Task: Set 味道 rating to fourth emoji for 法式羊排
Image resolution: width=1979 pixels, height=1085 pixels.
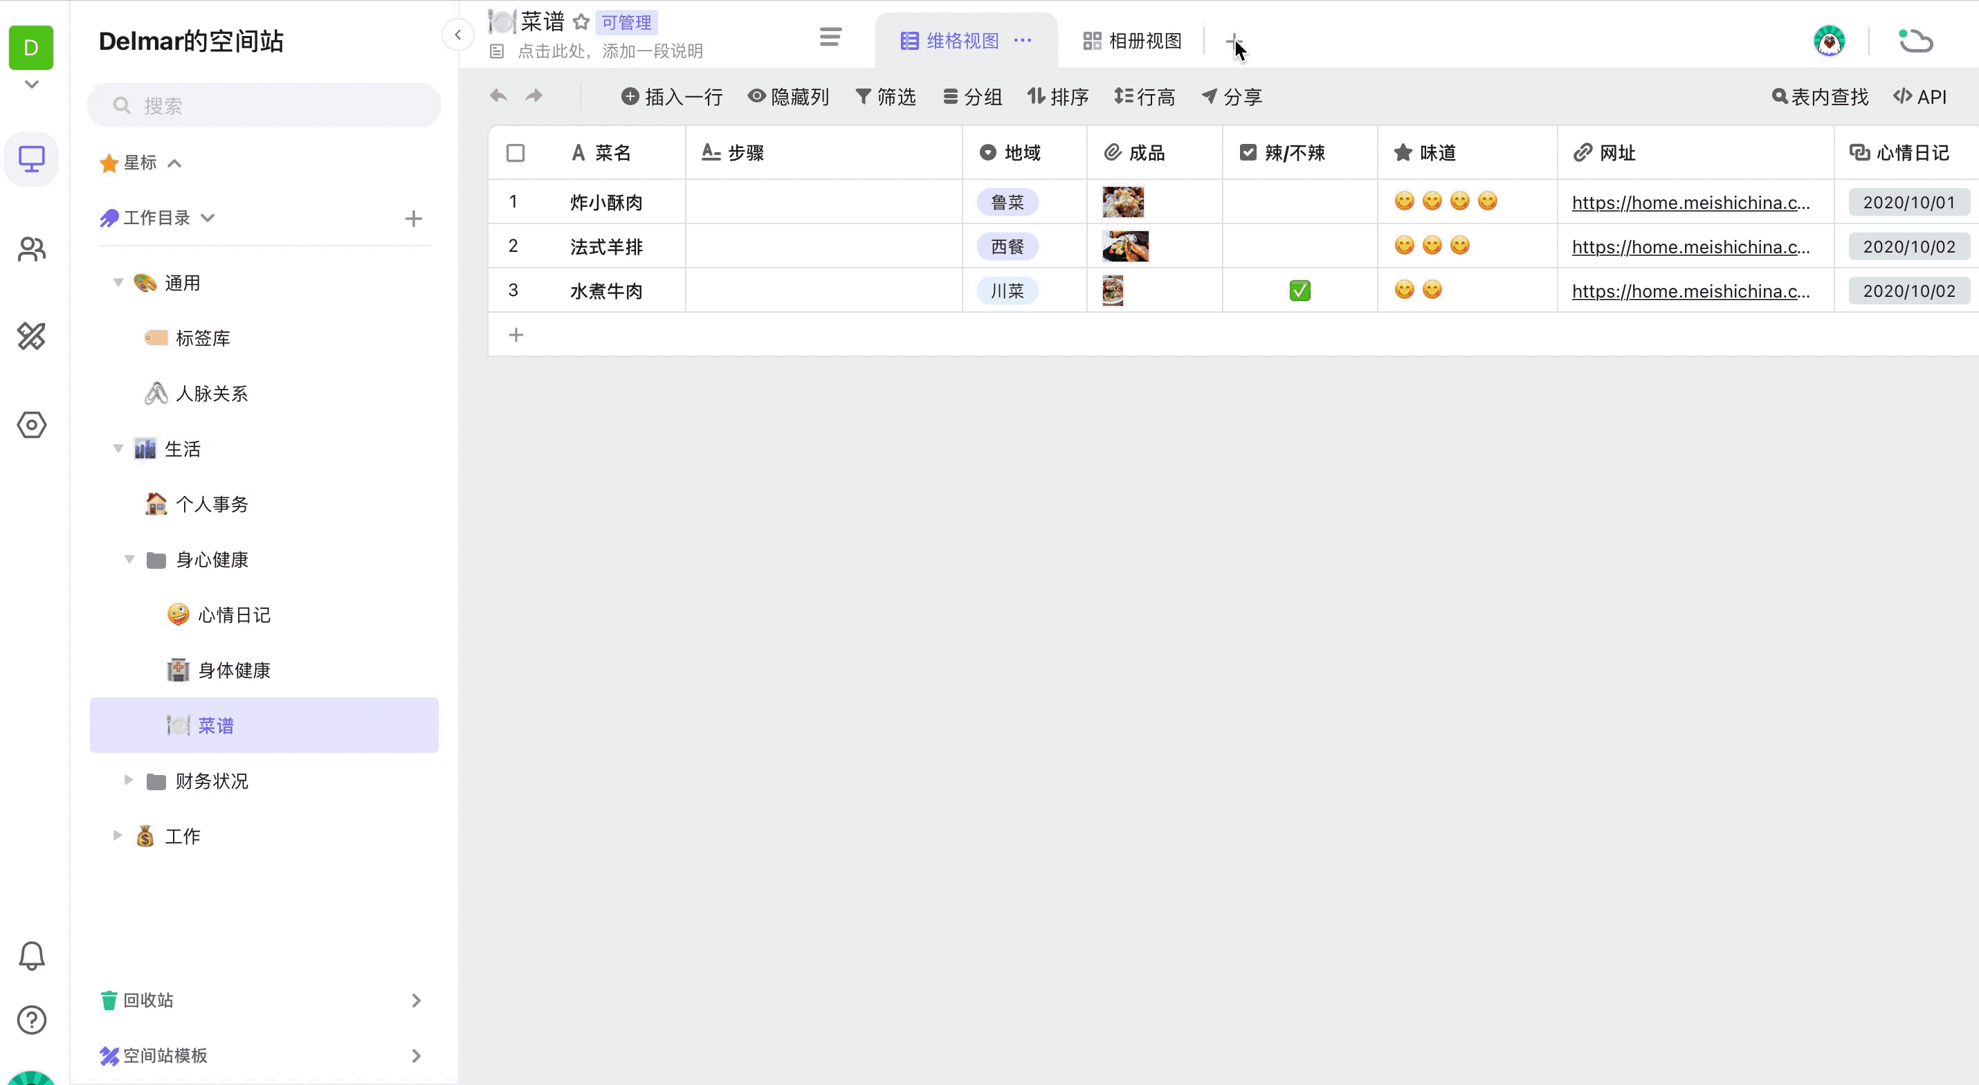Action: pos(1487,246)
